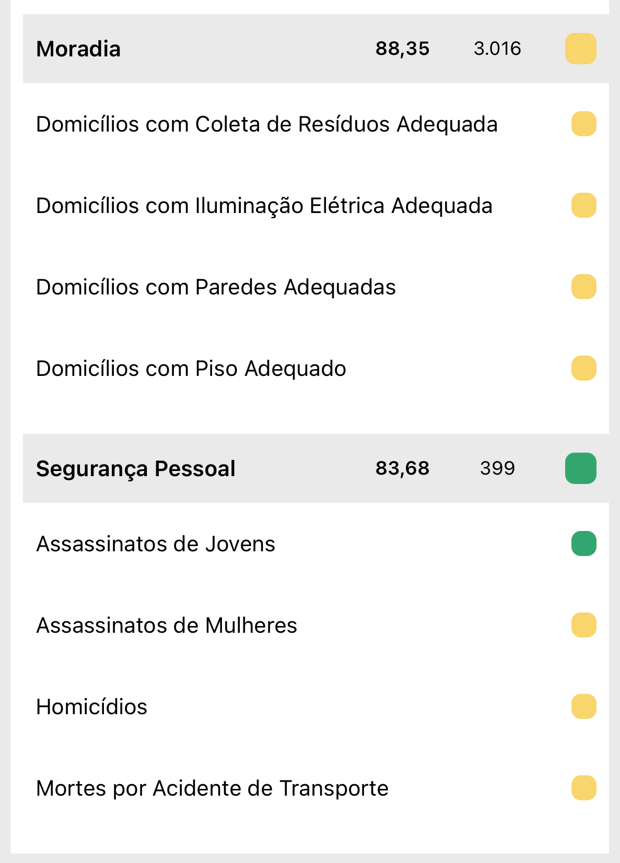Click yellow indicator for Coleta de Resíduos
The width and height of the screenshot is (620, 863).
coord(583,124)
